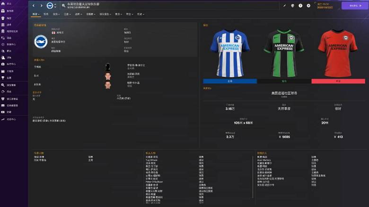Open Club Info via the shield icon
Viewport: 369px width, 207px height.
[x=3, y=99]
